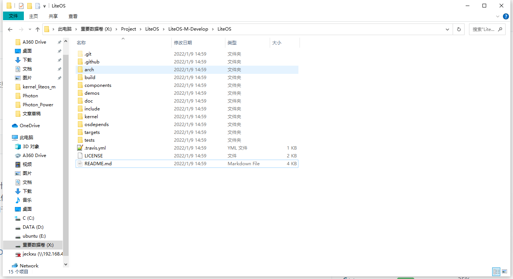The height and width of the screenshot is (279, 513).
Task: Select 重要数据卷 (X:) in the breadcrumb
Action: [96, 29]
